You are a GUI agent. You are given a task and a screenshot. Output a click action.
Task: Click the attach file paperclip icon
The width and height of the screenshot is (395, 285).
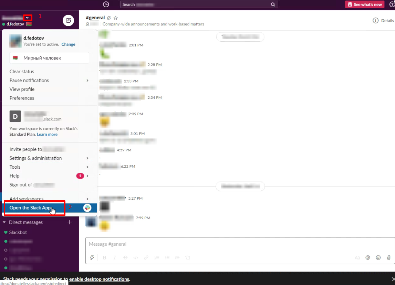(x=388, y=257)
